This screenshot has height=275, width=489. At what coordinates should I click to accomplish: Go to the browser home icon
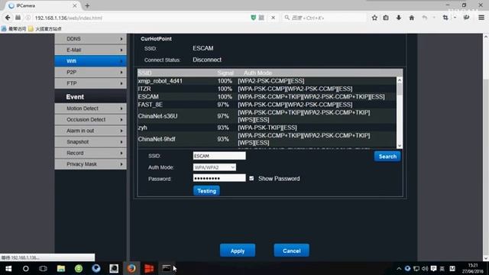coord(412,18)
